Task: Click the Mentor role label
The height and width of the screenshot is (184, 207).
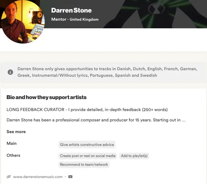Action: 59,19
